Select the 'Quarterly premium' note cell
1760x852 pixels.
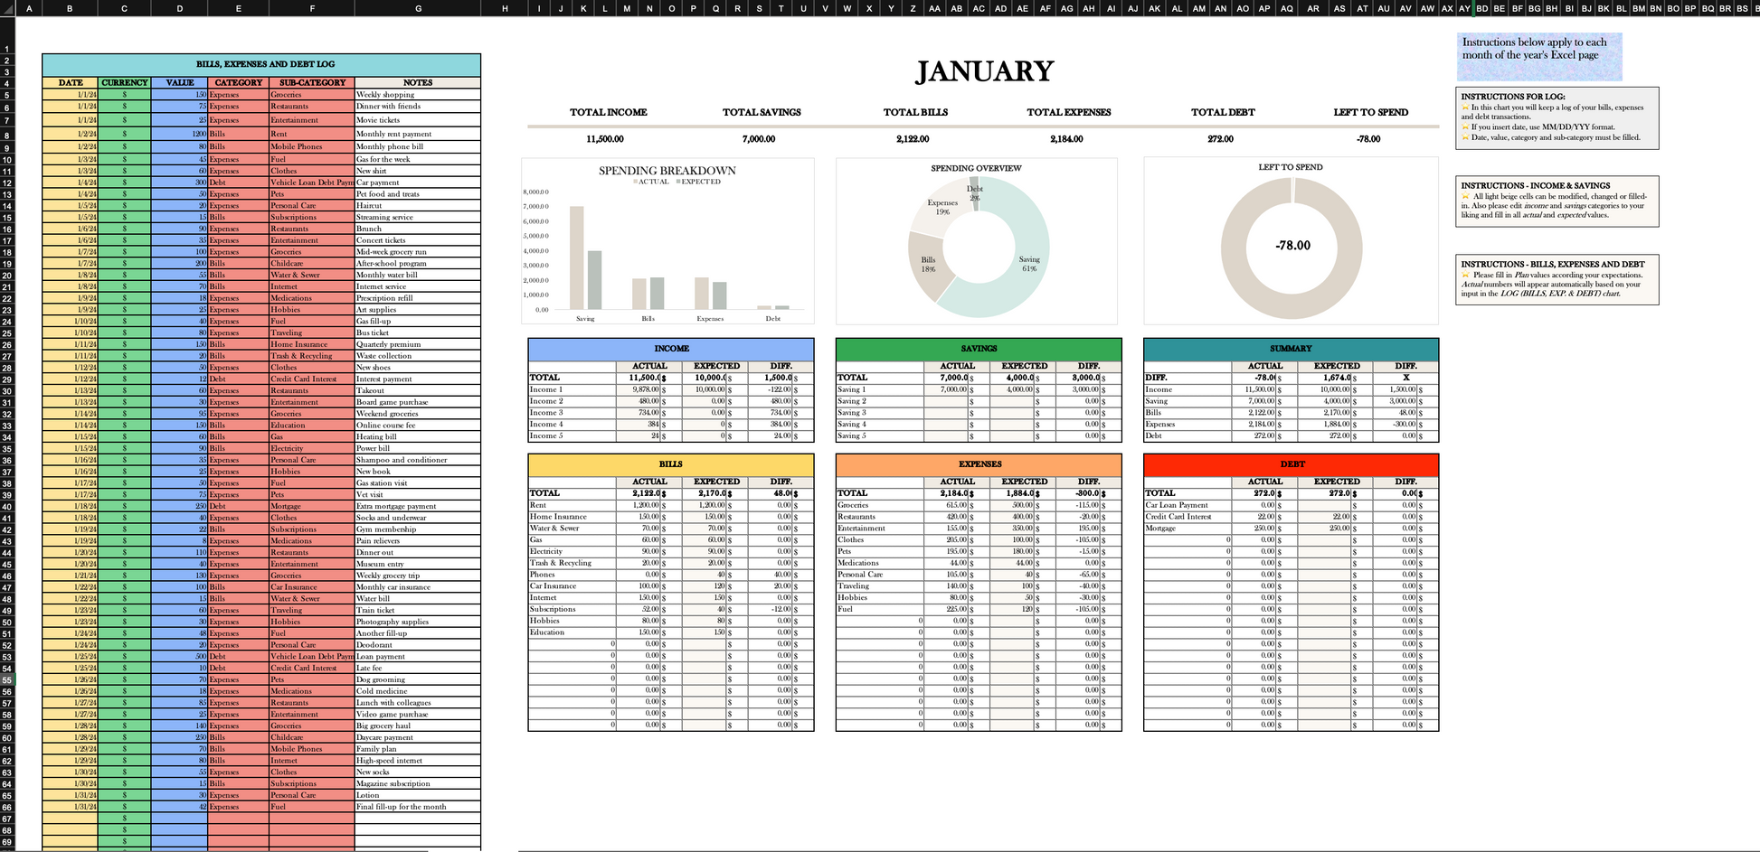[x=418, y=344]
